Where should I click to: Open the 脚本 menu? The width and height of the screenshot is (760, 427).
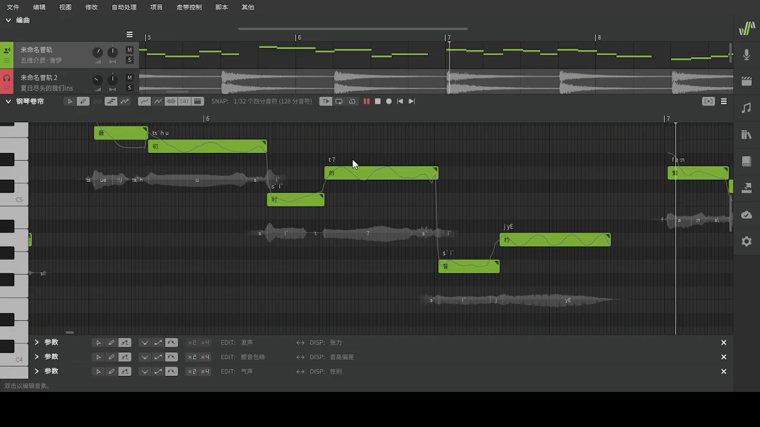coord(221,7)
